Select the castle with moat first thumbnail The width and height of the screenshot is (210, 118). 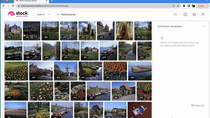(13, 31)
